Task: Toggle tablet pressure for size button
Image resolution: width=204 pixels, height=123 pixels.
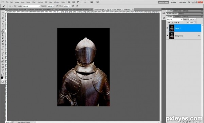Action: pyautogui.click(x=77, y=6)
